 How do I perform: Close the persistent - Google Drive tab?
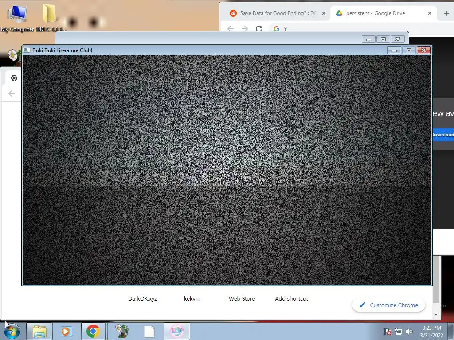(429, 13)
